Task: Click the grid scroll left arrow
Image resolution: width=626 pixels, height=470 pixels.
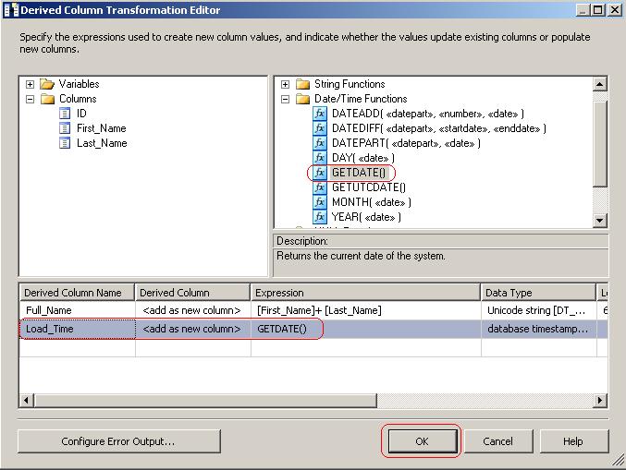Action: pyautogui.click(x=26, y=400)
